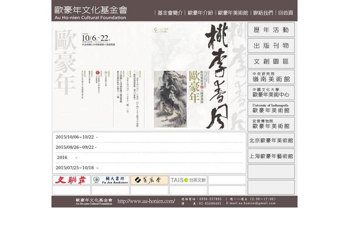Click the landscape ink painting in the banner
The height and width of the screenshot is (232, 349).
[x=170, y=99]
